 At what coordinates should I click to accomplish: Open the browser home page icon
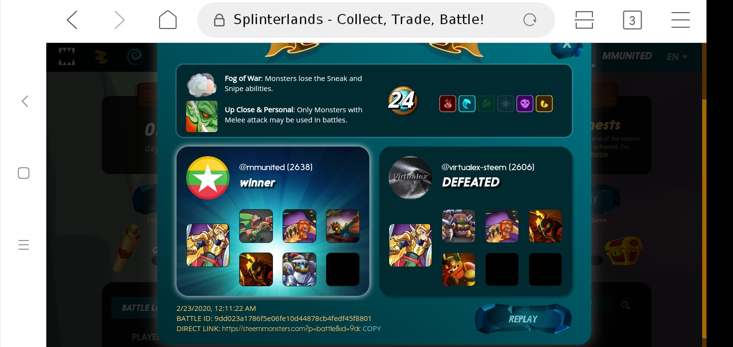point(168,20)
